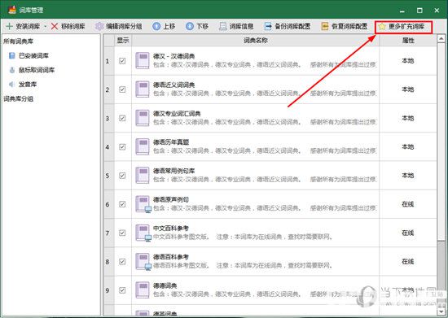The height and width of the screenshot is (318, 448).
Task: Click the 上移 move up button
Action: point(164,26)
